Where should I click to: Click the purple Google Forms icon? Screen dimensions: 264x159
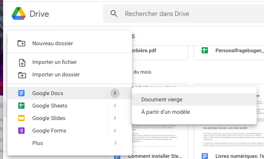click(21, 131)
